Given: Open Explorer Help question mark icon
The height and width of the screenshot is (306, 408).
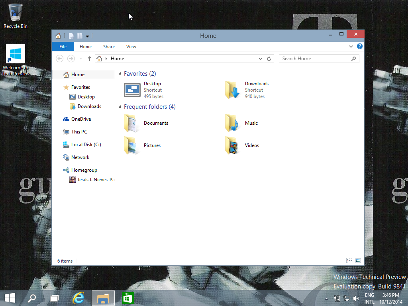Looking at the screenshot, I should 360,46.
